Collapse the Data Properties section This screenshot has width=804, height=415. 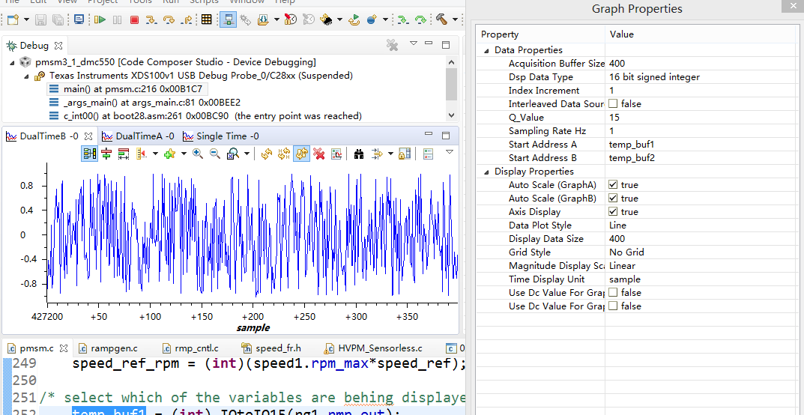tap(486, 50)
